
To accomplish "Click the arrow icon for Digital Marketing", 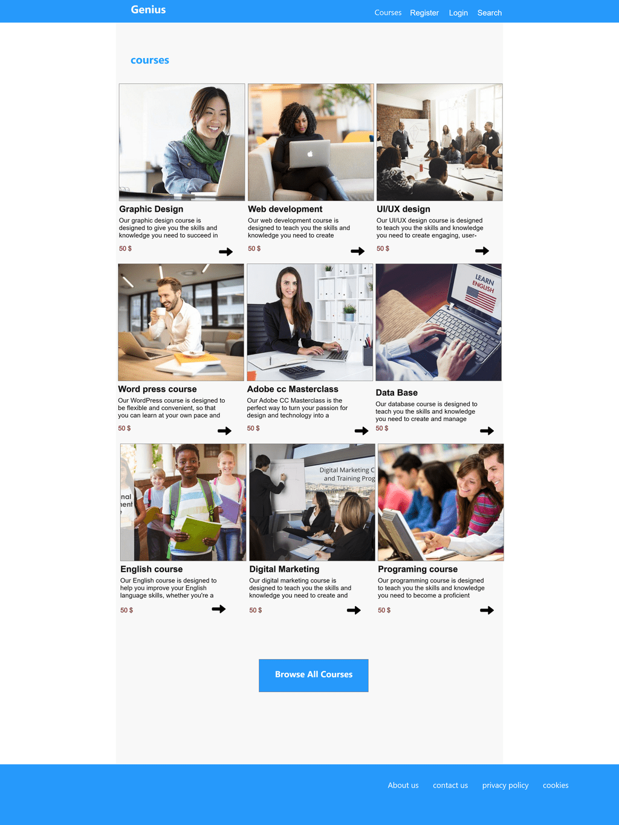I will [x=354, y=610].
